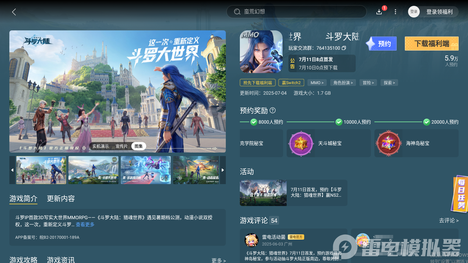Click the 更新时间 2025-07-04 text
The width and height of the screenshot is (468, 263).
coord(263,93)
